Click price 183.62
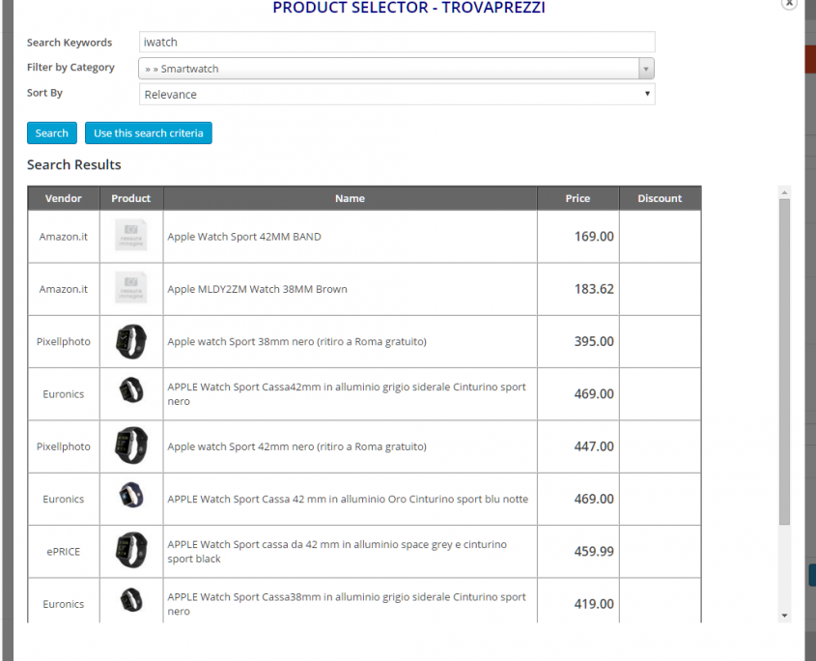816x661 pixels. click(x=594, y=289)
